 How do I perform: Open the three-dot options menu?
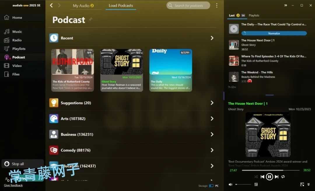coord(216,6)
